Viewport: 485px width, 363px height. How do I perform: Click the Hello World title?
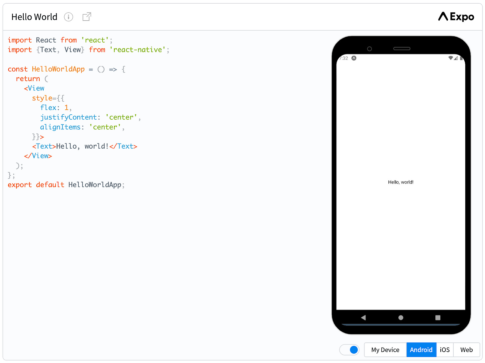coord(34,17)
